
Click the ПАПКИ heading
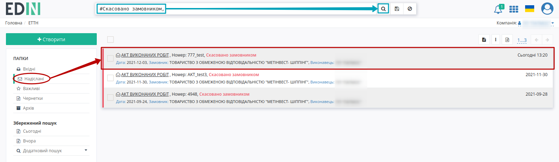(x=21, y=59)
